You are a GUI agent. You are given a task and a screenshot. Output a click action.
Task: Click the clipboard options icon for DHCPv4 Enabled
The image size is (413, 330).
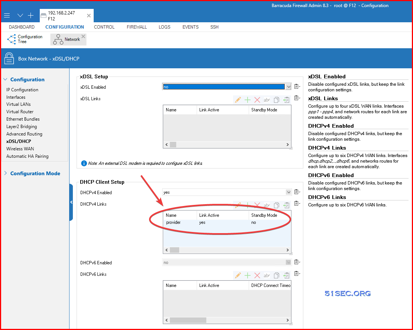point(297,192)
